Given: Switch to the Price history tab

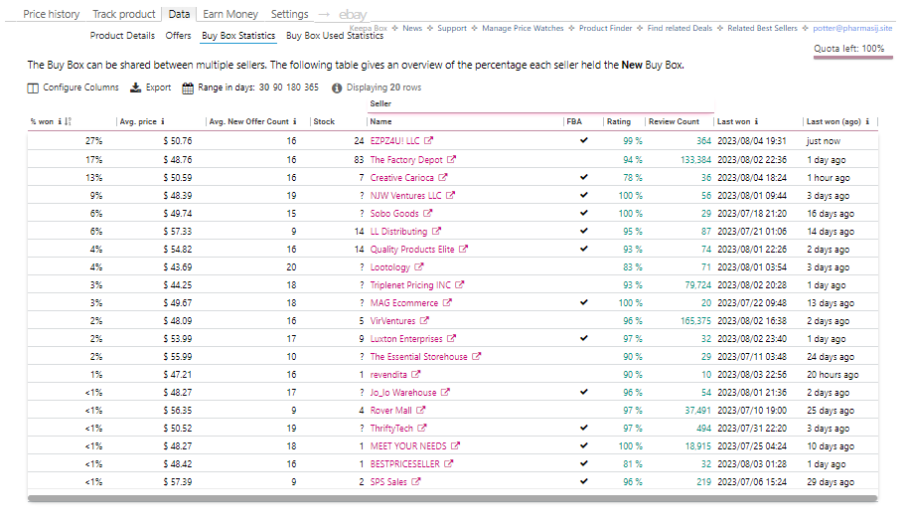Looking at the screenshot, I should point(52,15).
